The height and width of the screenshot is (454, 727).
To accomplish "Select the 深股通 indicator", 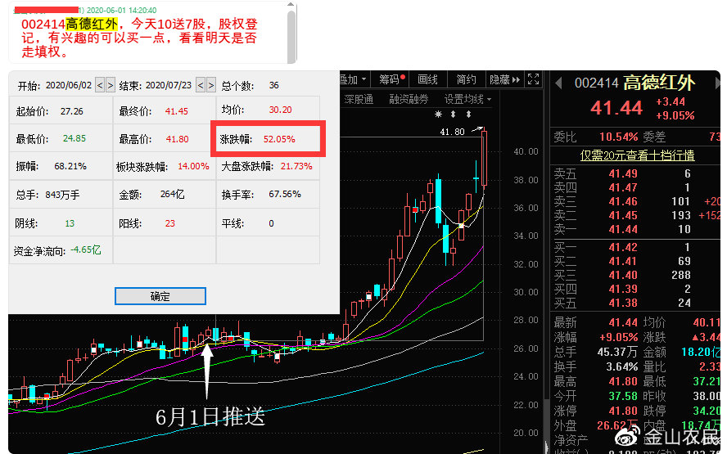I will (x=359, y=99).
